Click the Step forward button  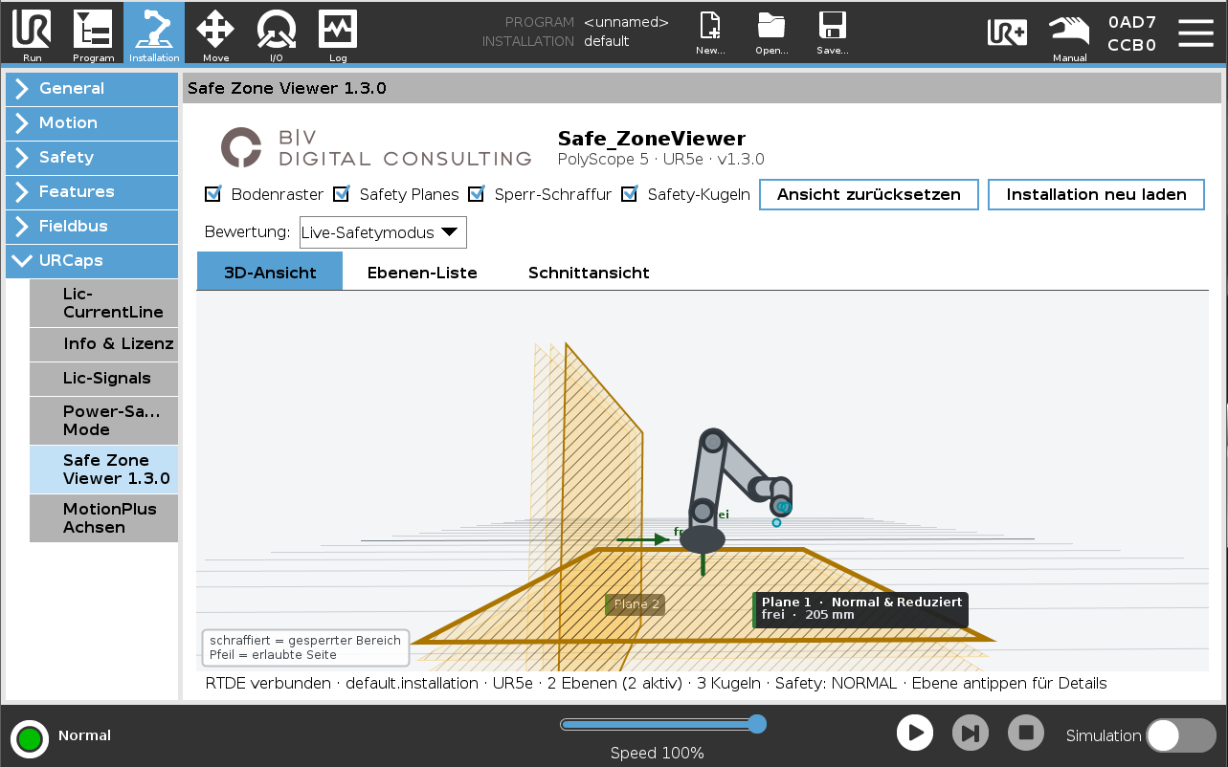pos(971,734)
